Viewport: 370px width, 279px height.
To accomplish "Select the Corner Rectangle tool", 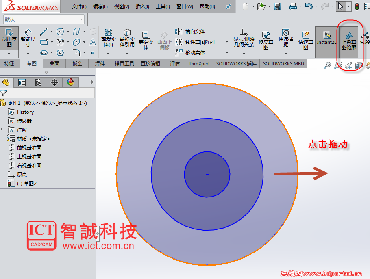I will coord(44,42).
